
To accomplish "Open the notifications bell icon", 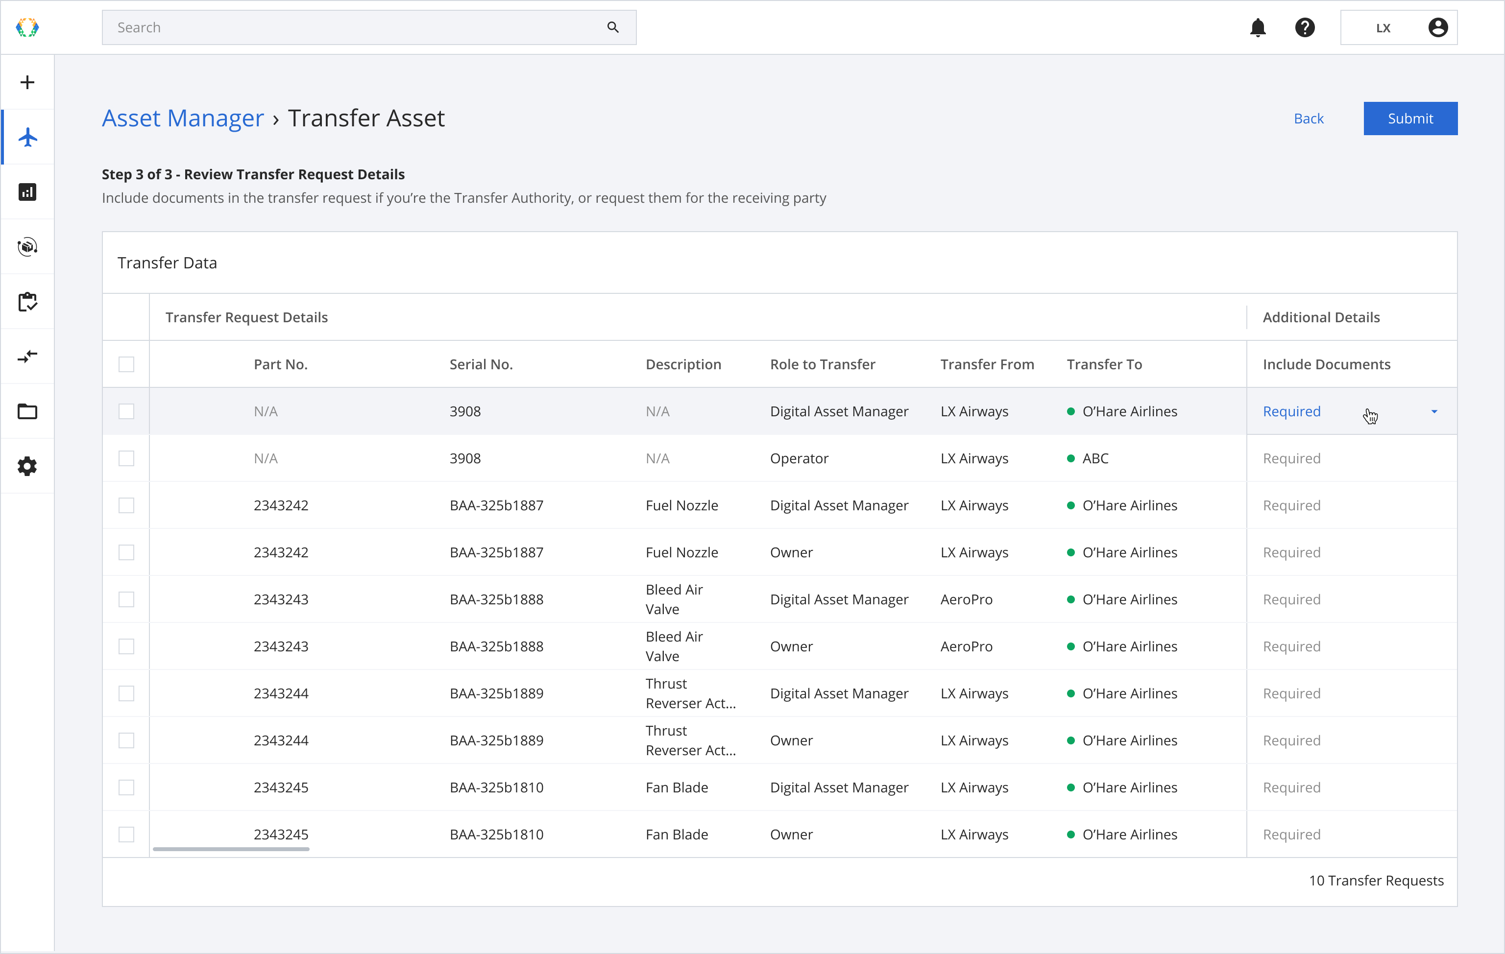I will [x=1258, y=27].
